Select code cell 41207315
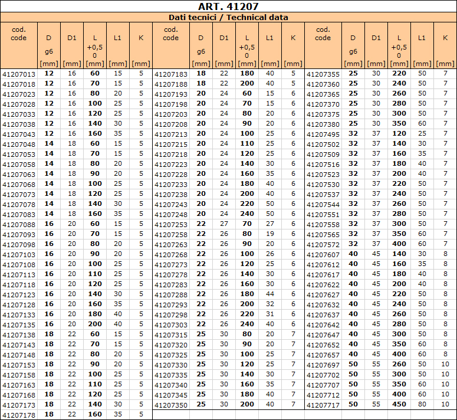 [171, 335]
